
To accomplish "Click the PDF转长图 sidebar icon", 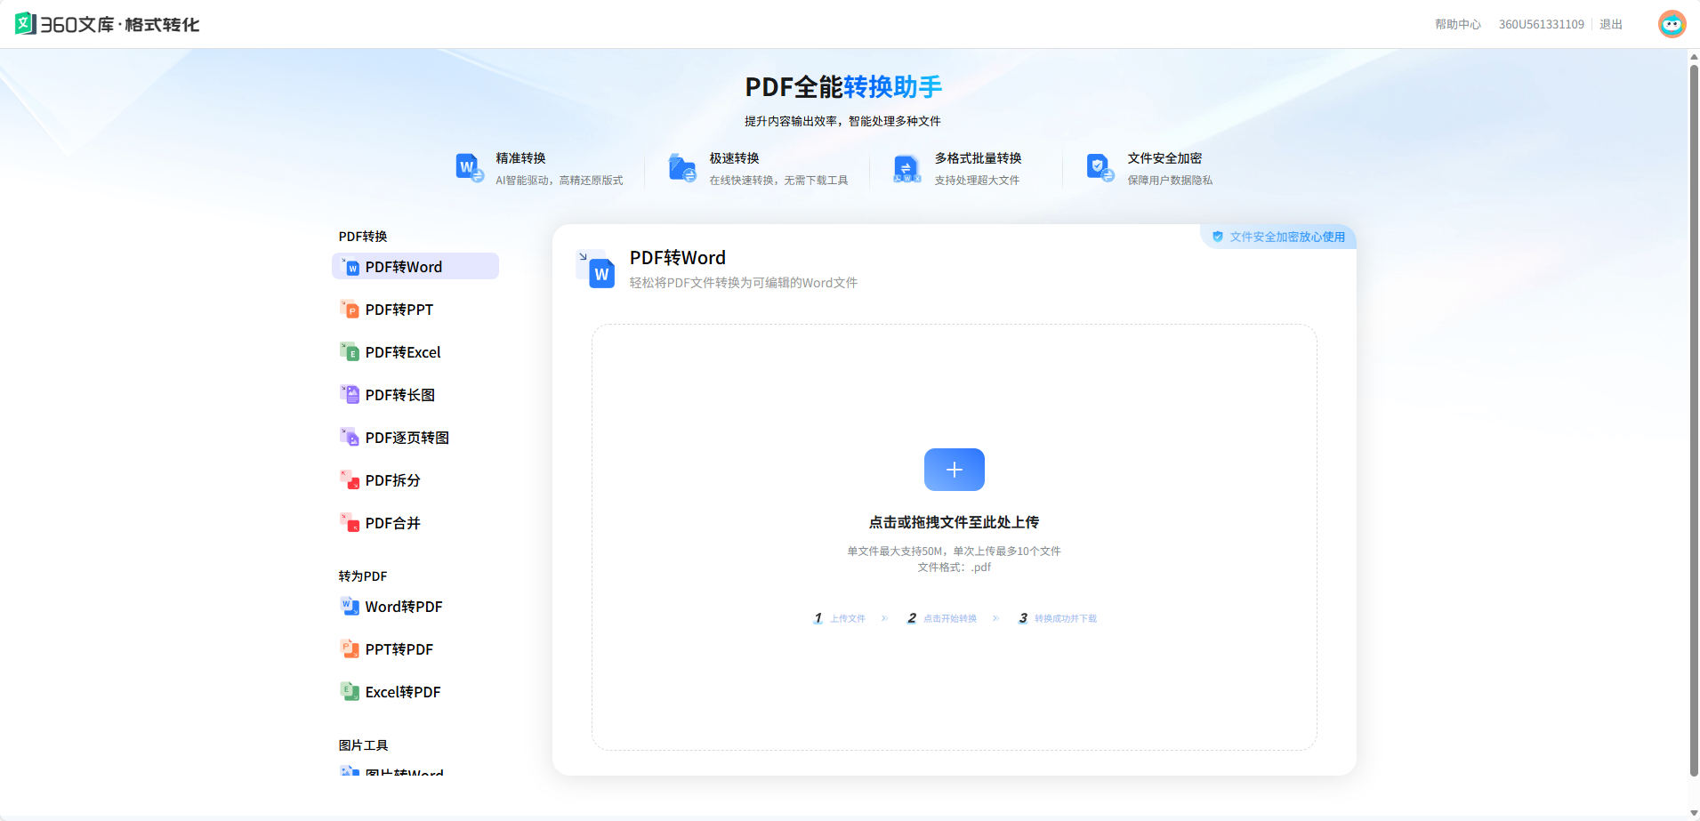I will point(350,395).
